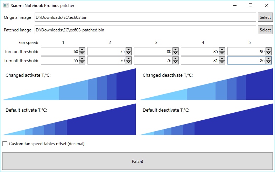Screen dimensions: 275x172
Task: Maximize the bios patcher window
Action: coord(251,5)
